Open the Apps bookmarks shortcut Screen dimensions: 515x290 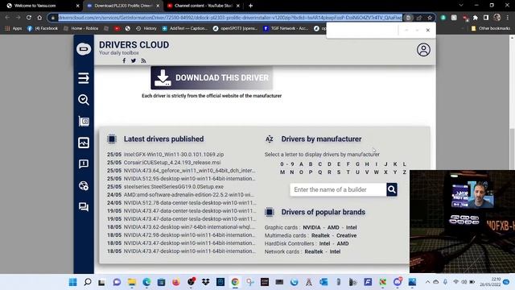tap(14, 29)
